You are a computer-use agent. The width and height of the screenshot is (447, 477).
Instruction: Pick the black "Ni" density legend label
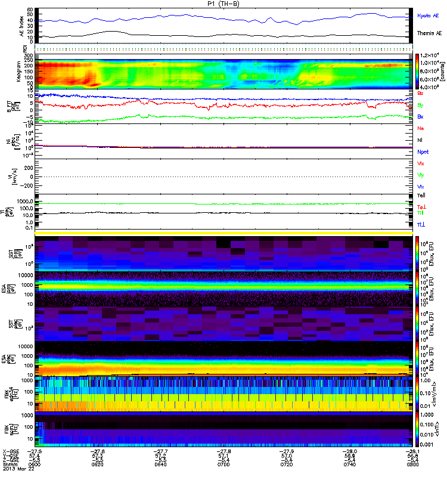pyautogui.click(x=420, y=140)
